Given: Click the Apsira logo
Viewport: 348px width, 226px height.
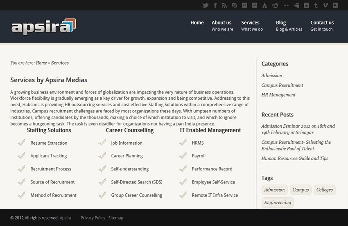Looking at the screenshot, I should click(x=43, y=27).
